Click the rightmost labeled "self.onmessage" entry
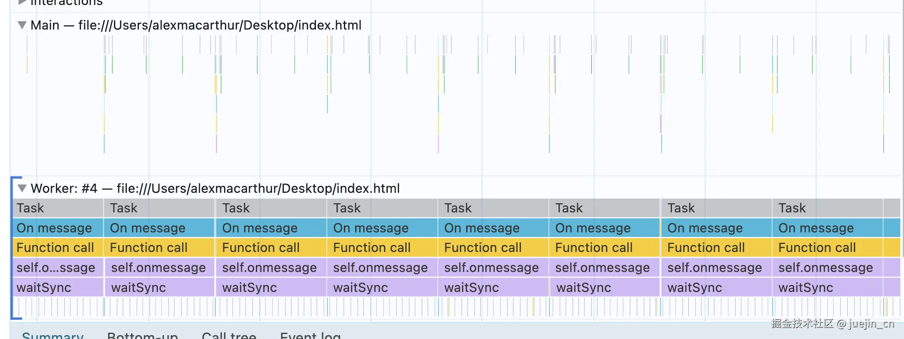The image size is (904, 339). tap(826, 268)
